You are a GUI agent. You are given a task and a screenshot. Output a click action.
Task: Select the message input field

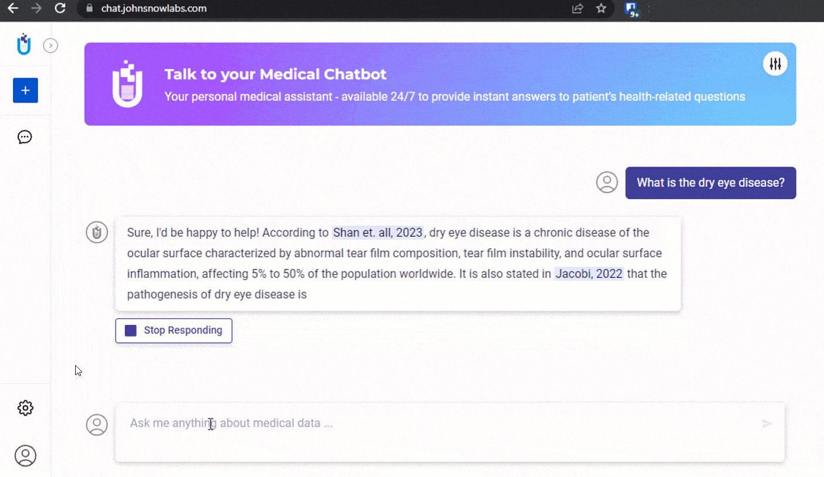point(411,423)
